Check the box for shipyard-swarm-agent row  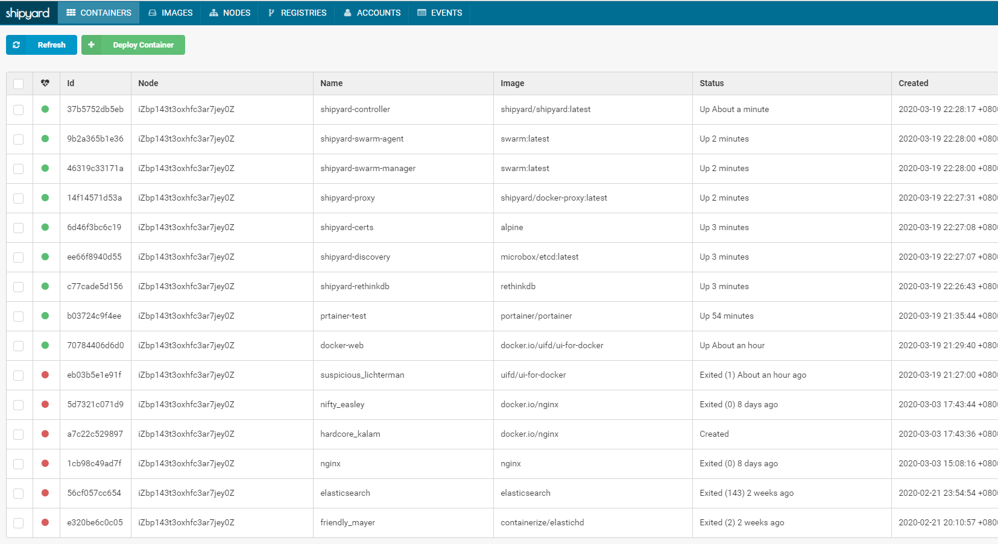[19, 139]
